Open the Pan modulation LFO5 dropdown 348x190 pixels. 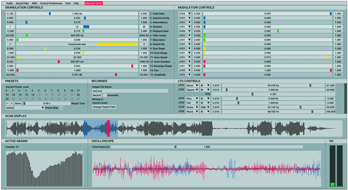point(185,70)
